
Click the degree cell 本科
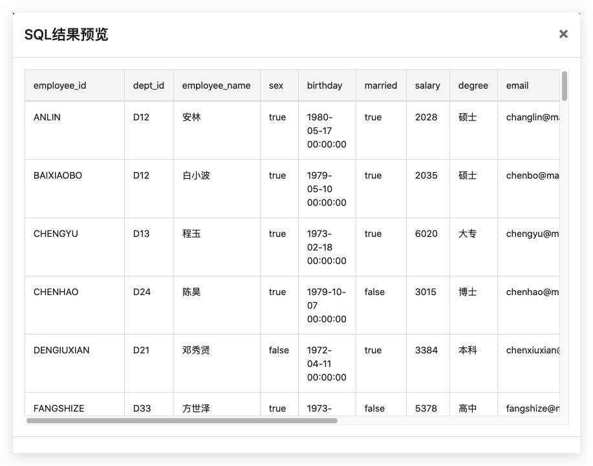click(473, 364)
